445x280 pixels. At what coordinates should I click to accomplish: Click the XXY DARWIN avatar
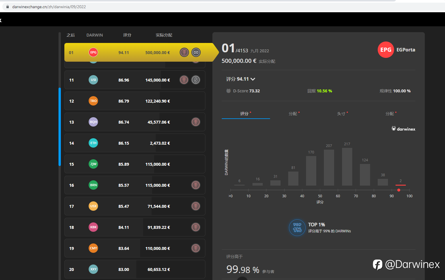point(93,269)
